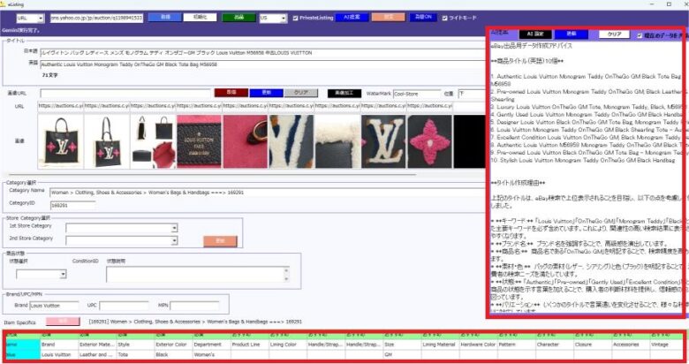Click the Product Line cell

[x=250, y=345]
